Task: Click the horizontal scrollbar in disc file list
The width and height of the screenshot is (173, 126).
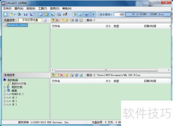Action: tap(106, 70)
